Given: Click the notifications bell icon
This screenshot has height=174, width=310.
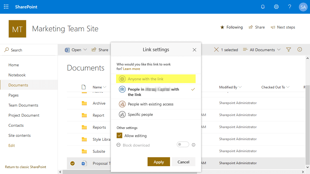Looking at the screenshot, I should (x=263, y=6).
